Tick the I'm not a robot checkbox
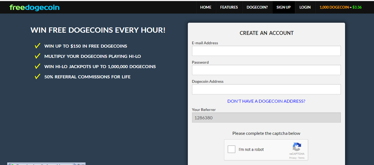Image resolution: width=374 pixels, height=165 pixels. pos(232,149)
